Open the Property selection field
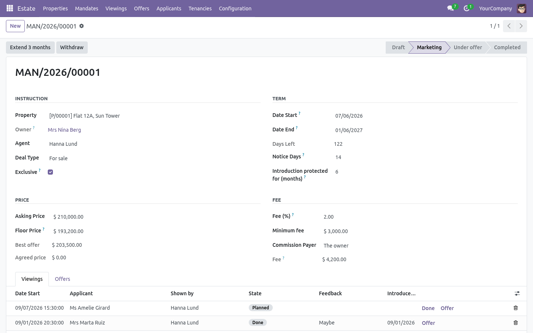 (x=154, y=116)
